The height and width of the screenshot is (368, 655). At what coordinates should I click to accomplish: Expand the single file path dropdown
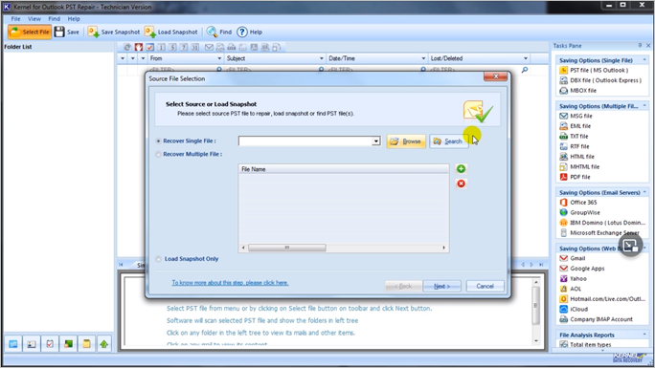376,141
